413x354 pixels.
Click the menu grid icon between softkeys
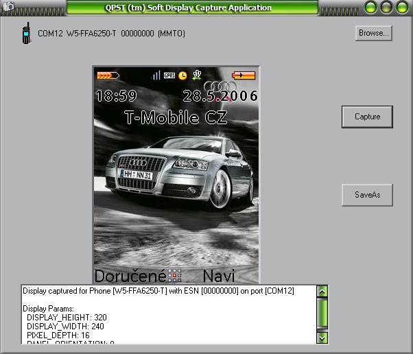pos(175,276)
